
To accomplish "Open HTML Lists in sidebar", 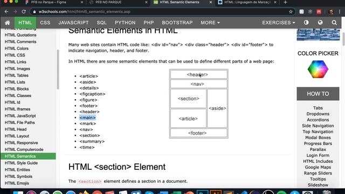I will [x=15, y=82].
